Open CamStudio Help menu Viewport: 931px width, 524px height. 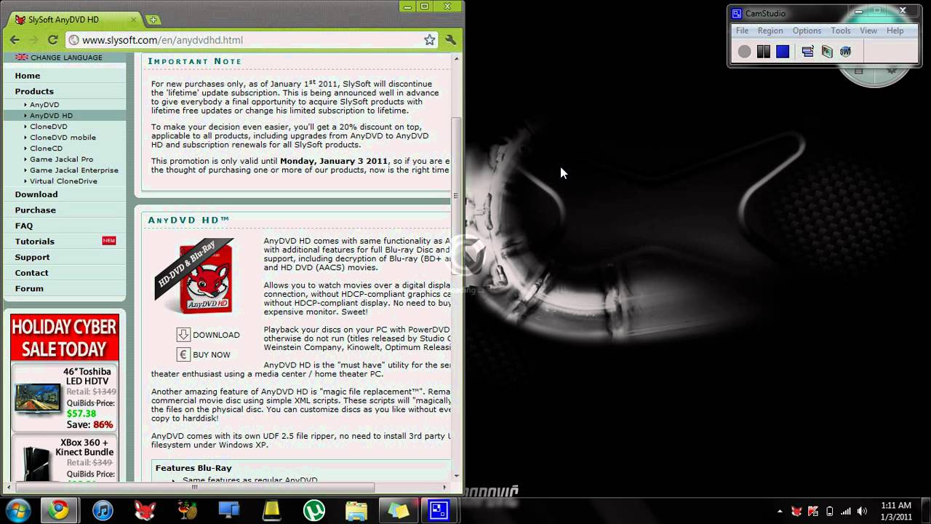(895, 31)
